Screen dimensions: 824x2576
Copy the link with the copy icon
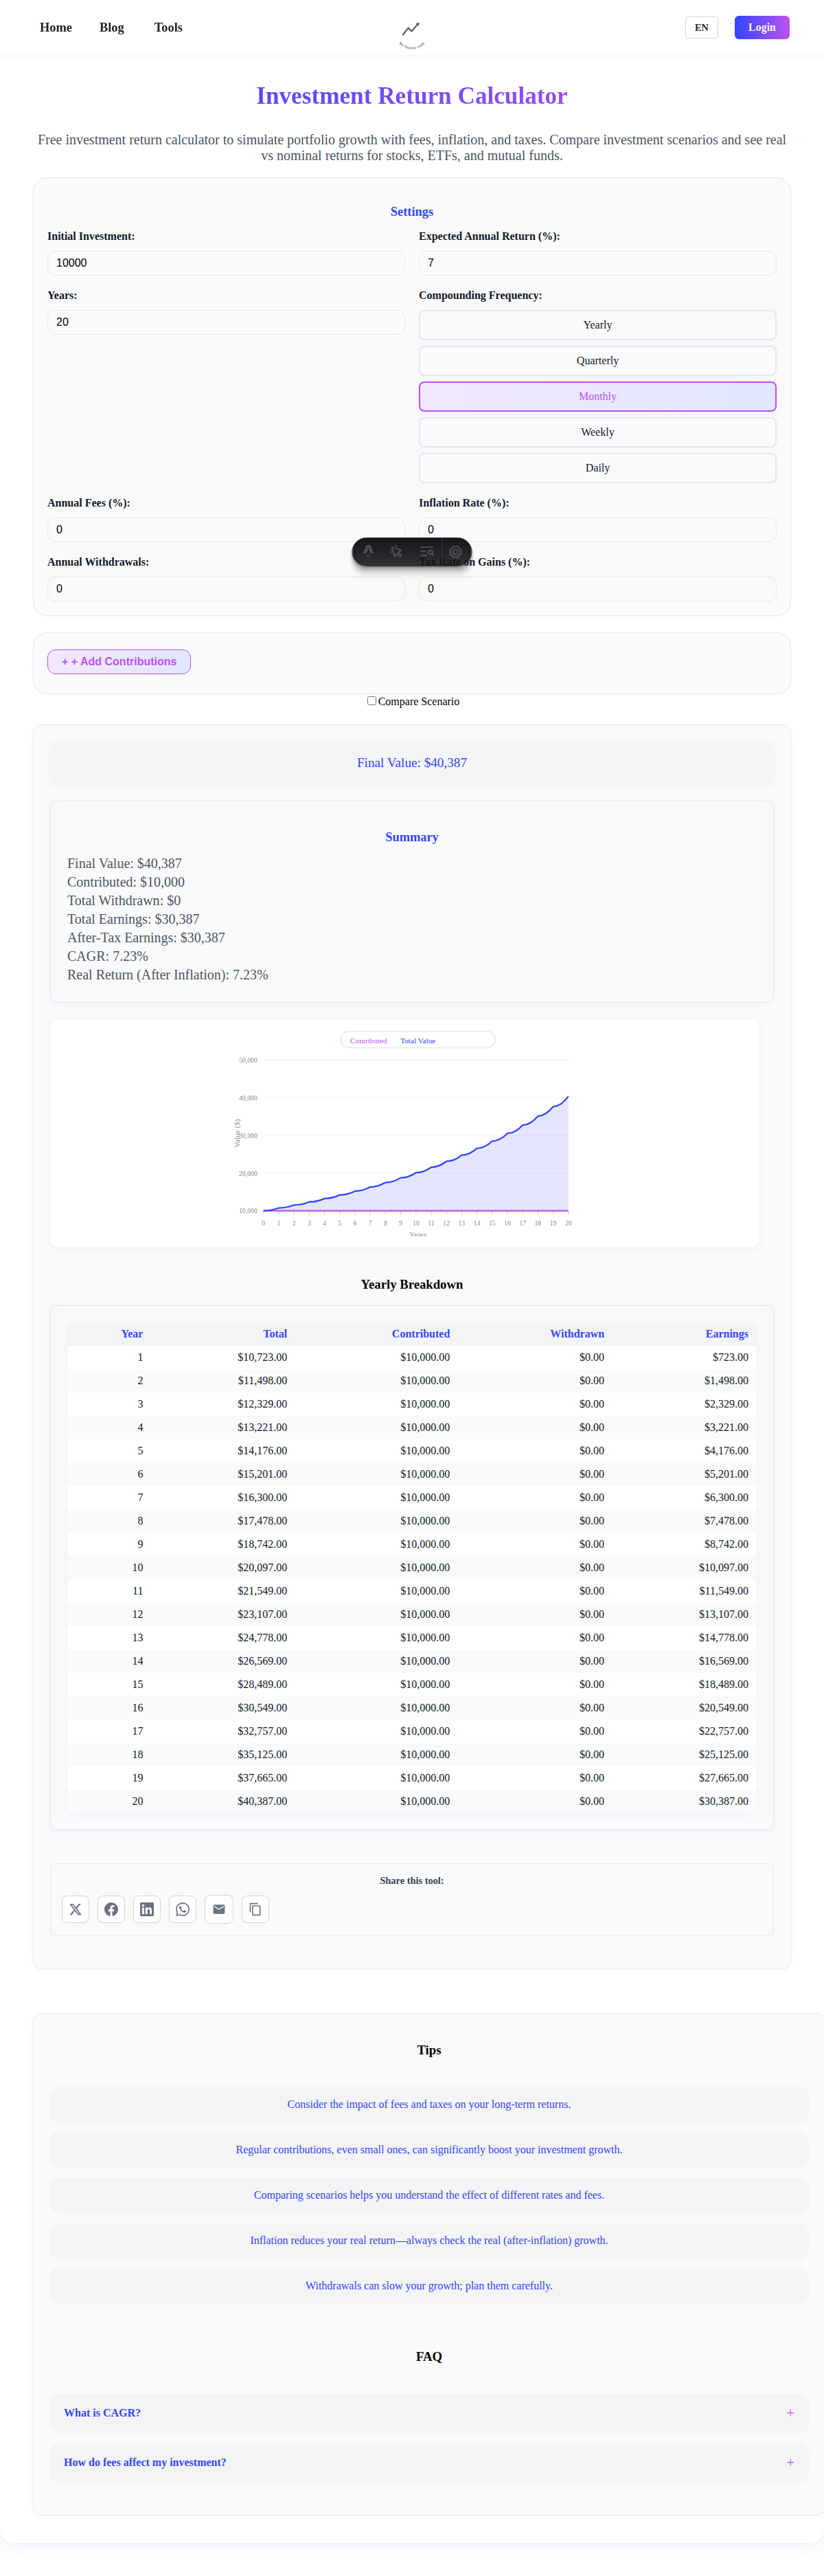255,1909
